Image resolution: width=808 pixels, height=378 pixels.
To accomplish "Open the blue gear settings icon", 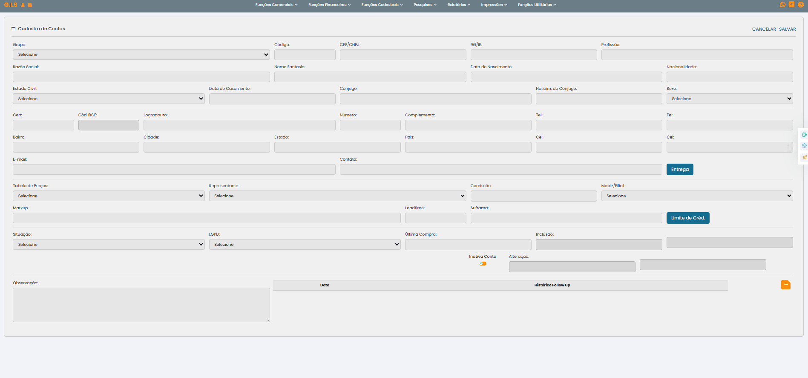I will click(x=804, y=146).
